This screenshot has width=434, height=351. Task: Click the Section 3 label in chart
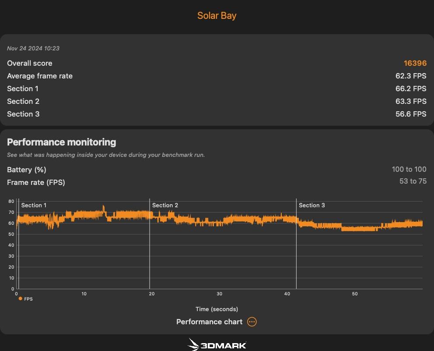point(311,205)
